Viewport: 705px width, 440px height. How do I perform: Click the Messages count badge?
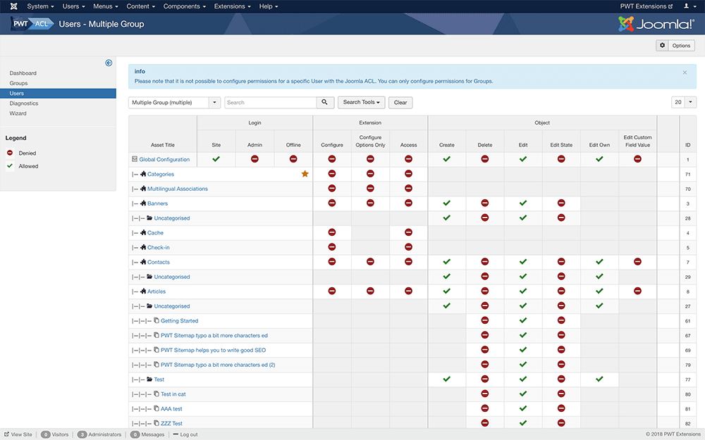[x=135, y=434]
